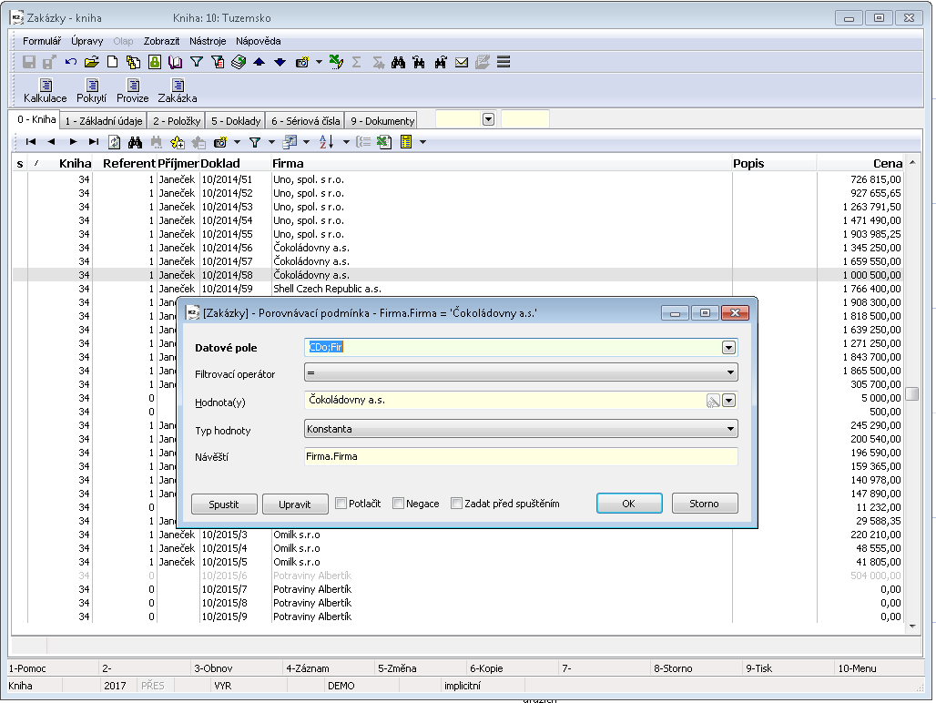This screenshot has width=936, height=703.
Task: Open the Nástroje menu
Action: coord(208,41)
